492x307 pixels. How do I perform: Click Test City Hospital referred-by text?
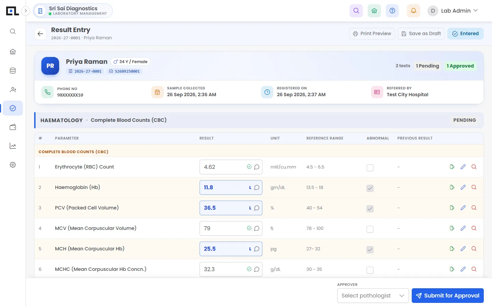(x=407, y=95)
